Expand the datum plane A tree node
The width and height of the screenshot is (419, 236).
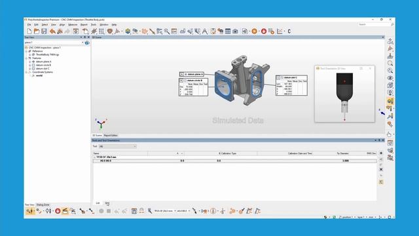click(30, 62)
